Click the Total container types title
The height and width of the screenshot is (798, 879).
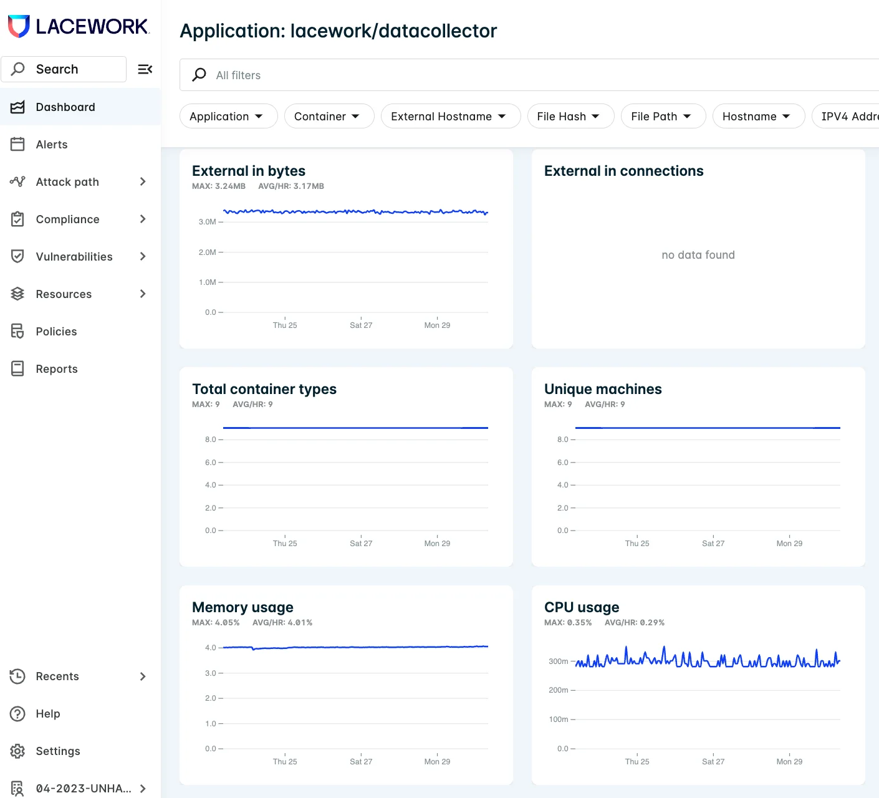264,389
